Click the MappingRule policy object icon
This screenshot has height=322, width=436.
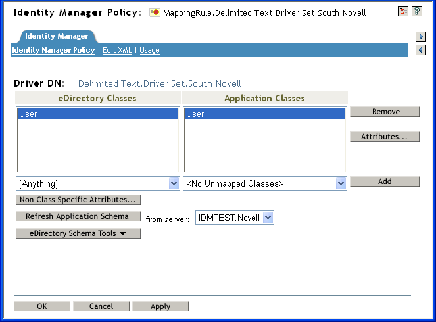[x=155, y=12]
